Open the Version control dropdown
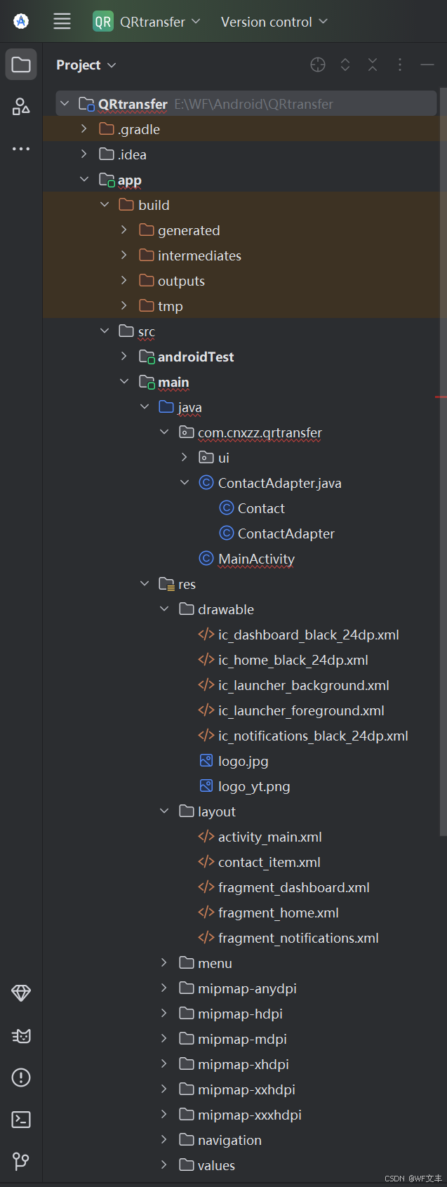 [x=274, y=22]
